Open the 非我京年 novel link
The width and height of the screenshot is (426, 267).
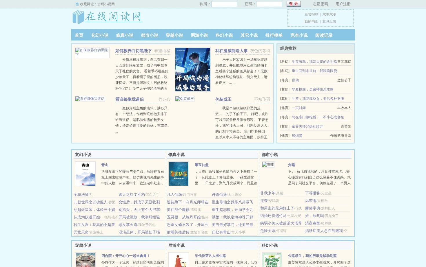coord(268,193)
